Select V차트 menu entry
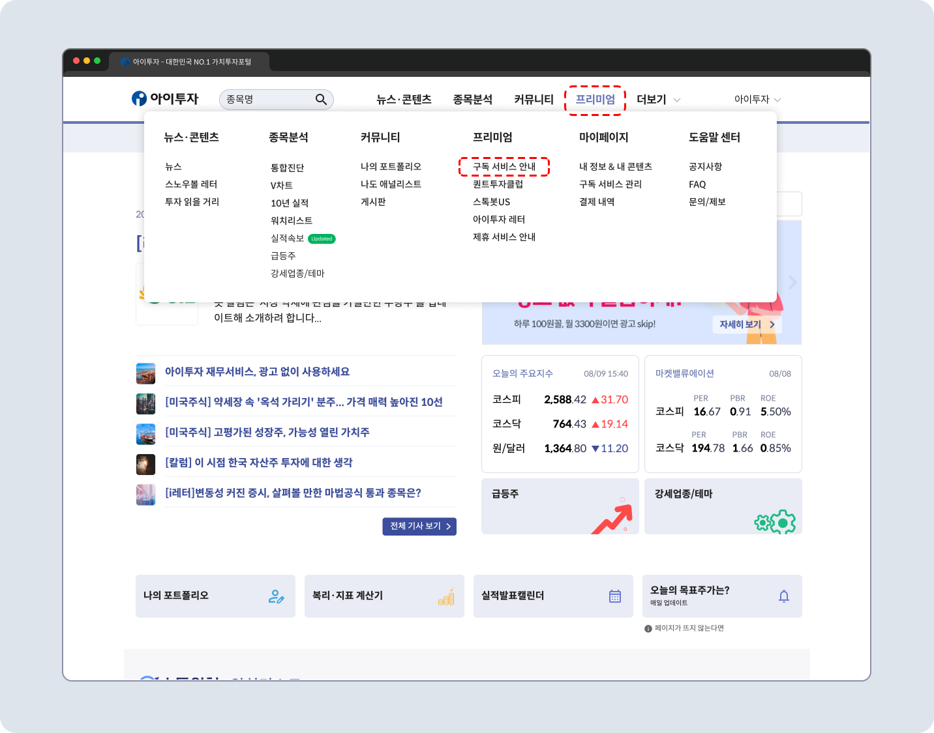Screen dimensions: 934x733 tap(282, 186)
